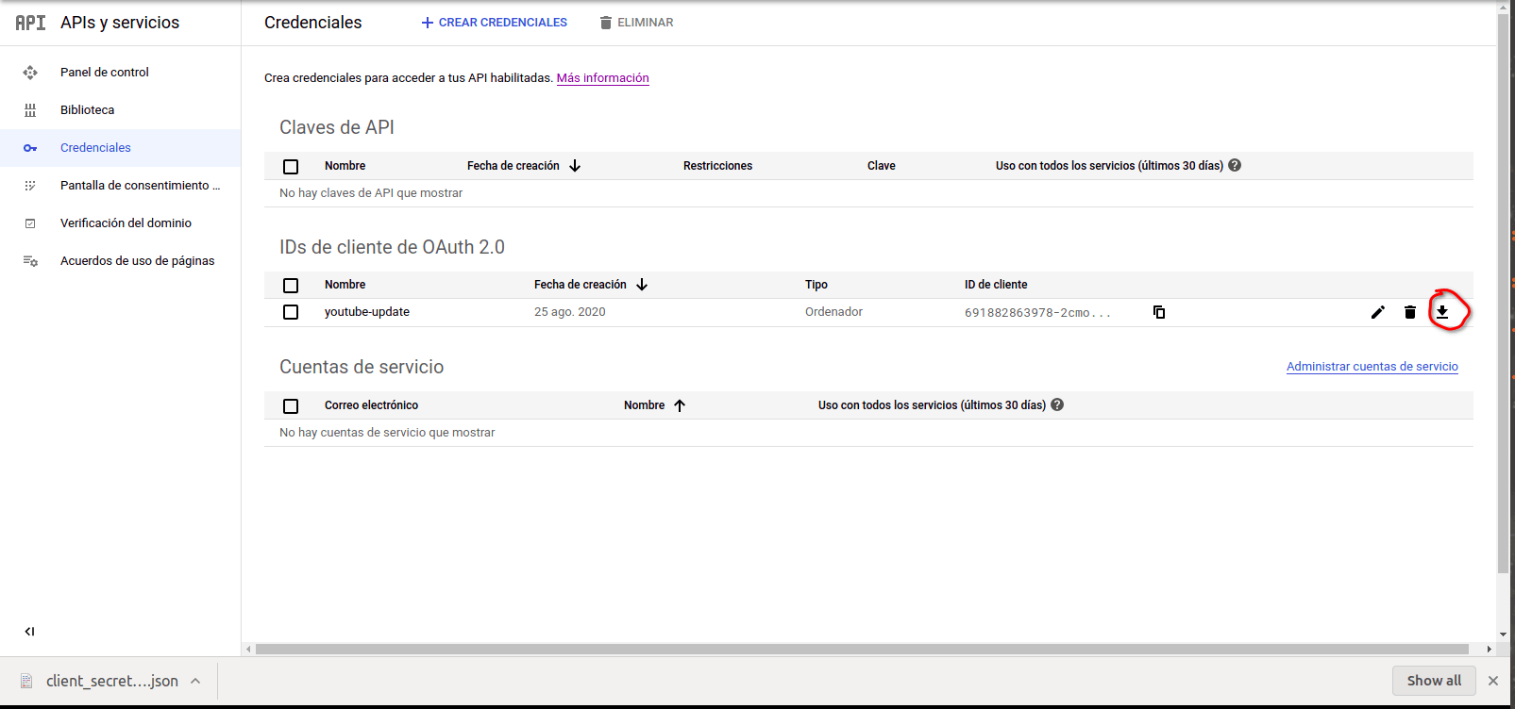Expand client_secret json download options
This screenshot has width=1515, height=709.
[195, 681]
